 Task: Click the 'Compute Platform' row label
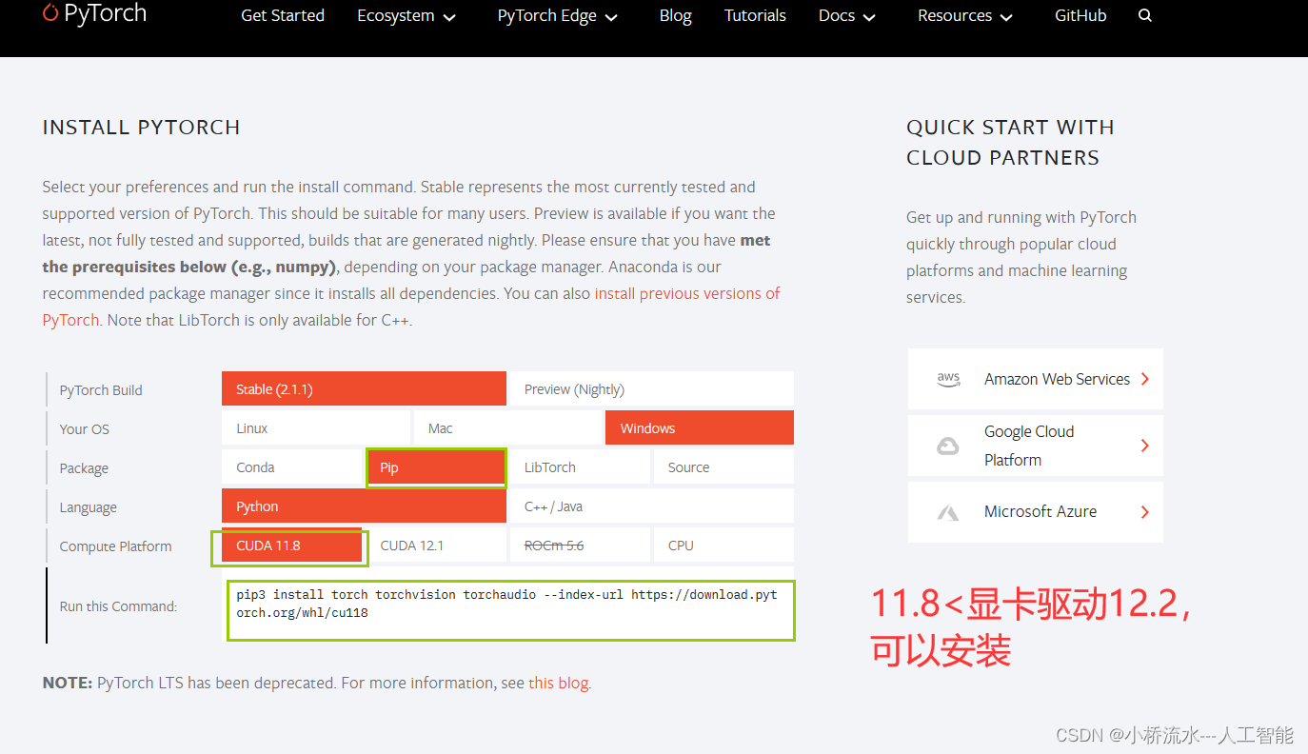tap(115, 546)
